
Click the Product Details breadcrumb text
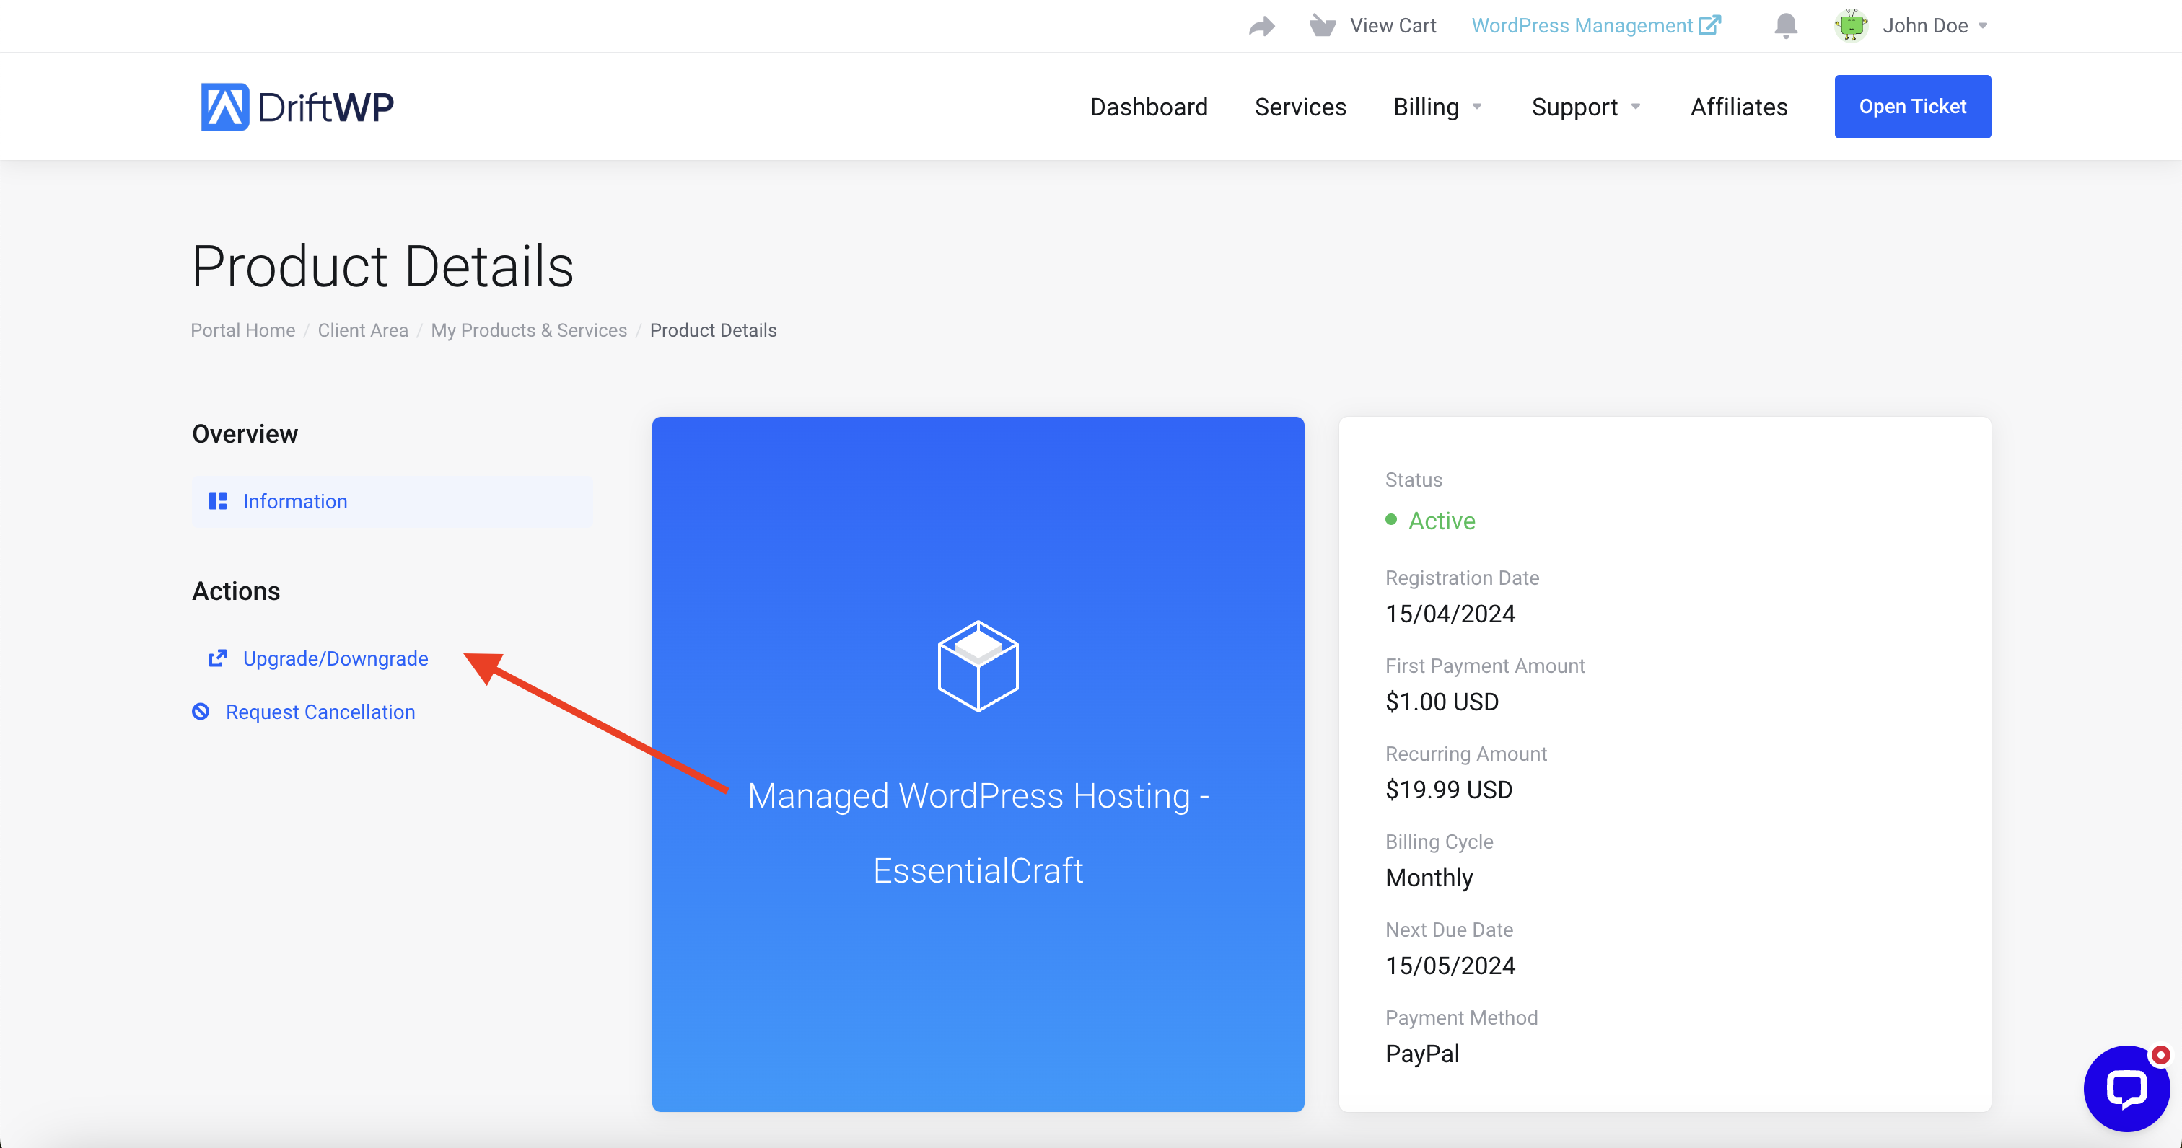click(x=713, y=330)
